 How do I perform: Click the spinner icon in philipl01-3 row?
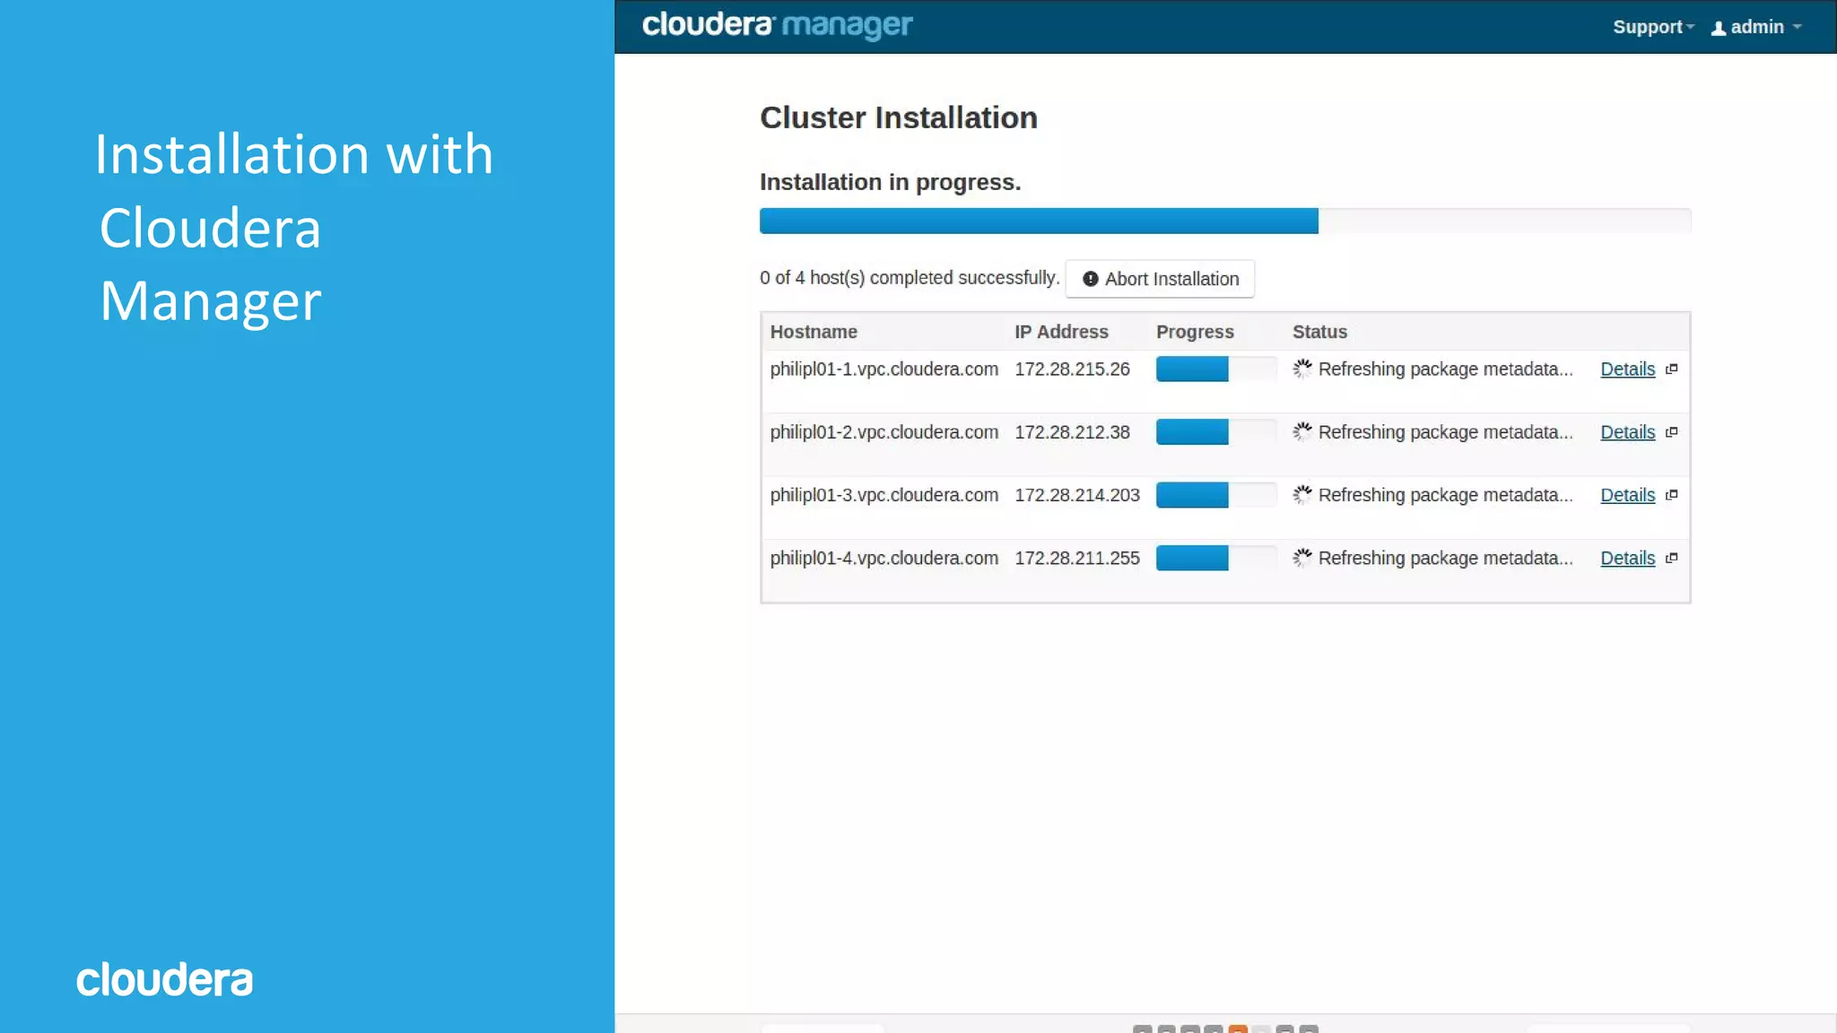point(1302,494)
